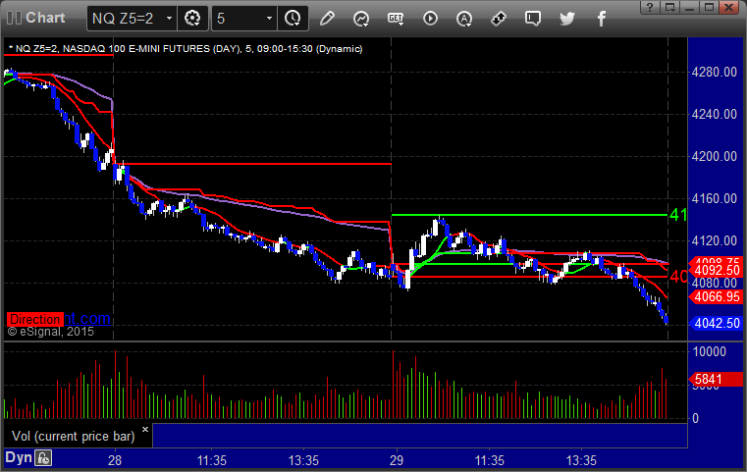Open symbol settings gear next to NQ Z5=2

point(192,18)
